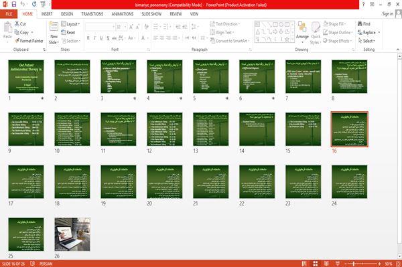The image size is (402, 267).
Task: Toggle Underline formatting
Action: pos(101,38)
